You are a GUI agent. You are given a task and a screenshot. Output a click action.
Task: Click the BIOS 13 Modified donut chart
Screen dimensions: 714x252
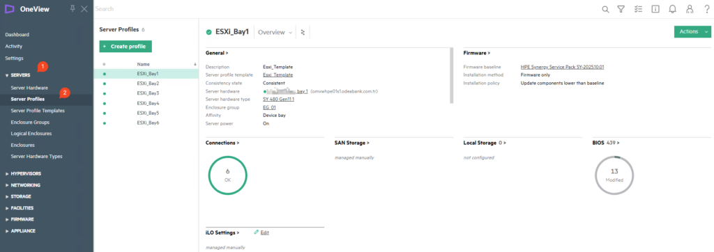[614, 175]
